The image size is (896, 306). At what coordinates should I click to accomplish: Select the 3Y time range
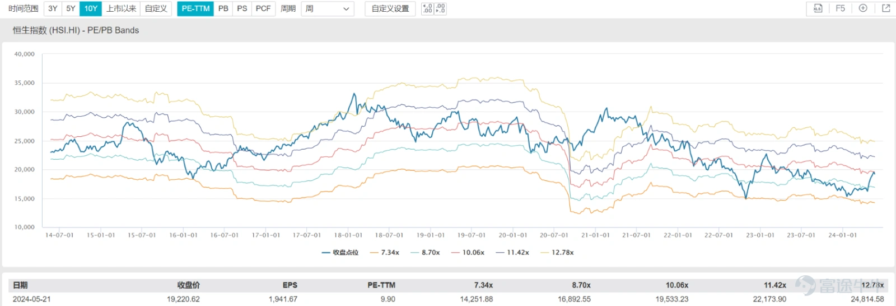point(53,8)
